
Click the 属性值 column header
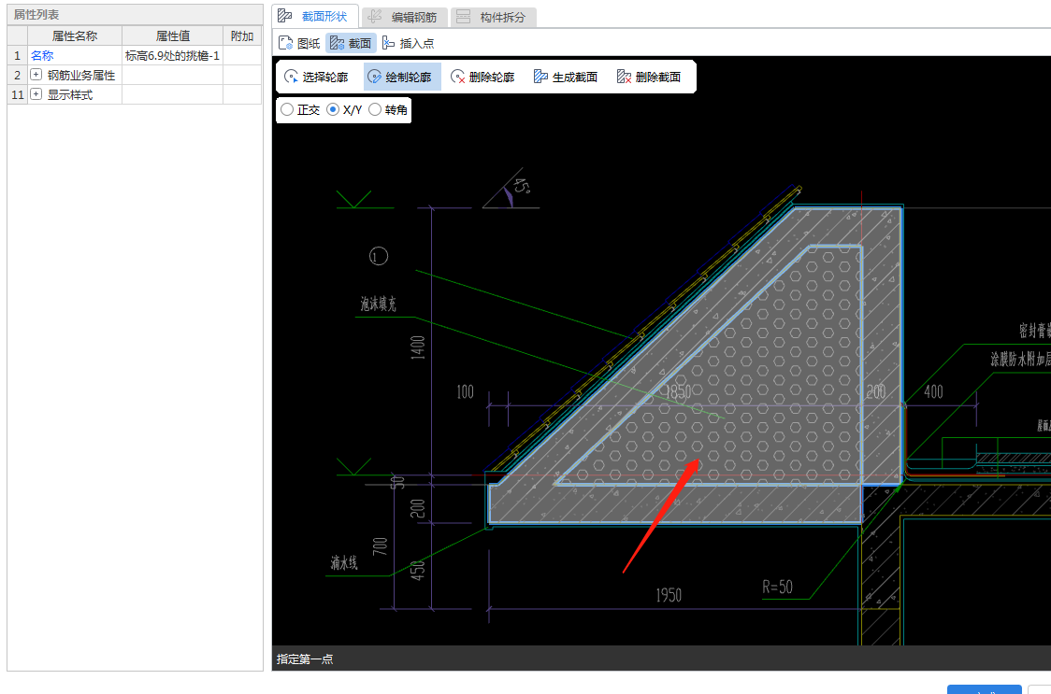(x=172, y=35)
